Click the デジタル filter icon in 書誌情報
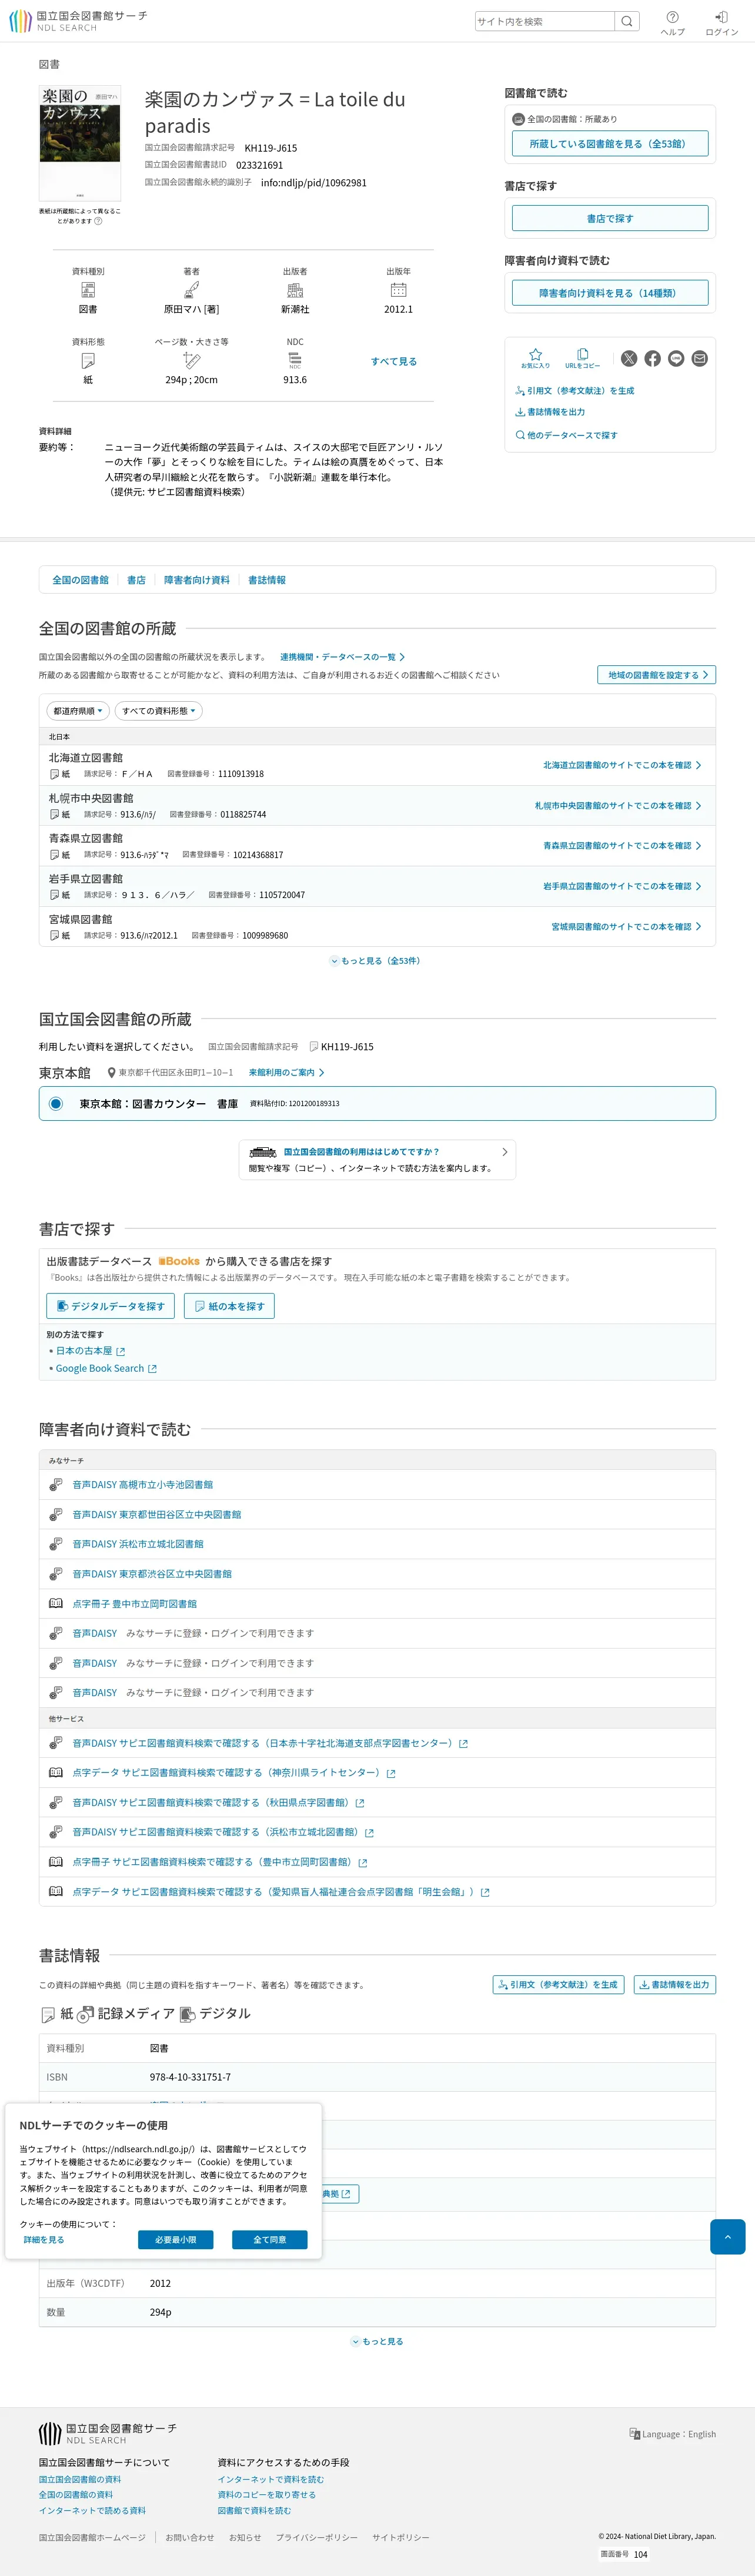 (x=187, y=2014)
